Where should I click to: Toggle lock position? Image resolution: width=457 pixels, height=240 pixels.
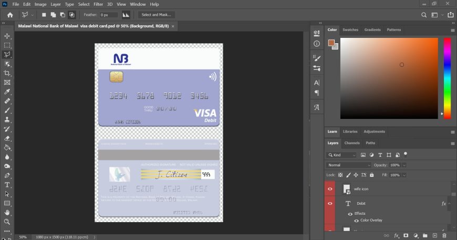coord(356,175)
